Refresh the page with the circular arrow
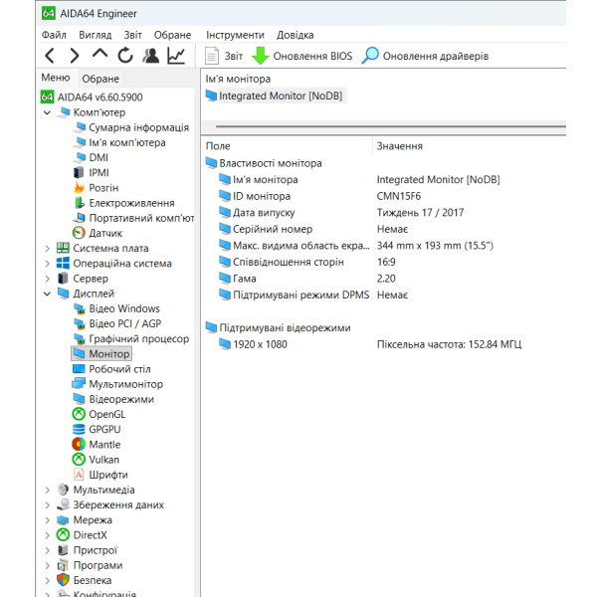 coord(125,56)
